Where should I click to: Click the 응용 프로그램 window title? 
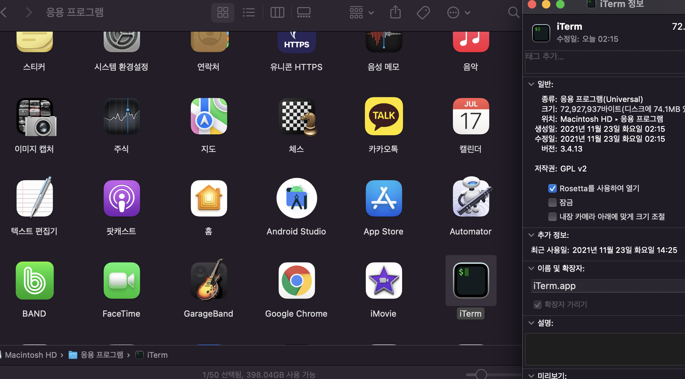pyautogui.click(x=75, y=12)
